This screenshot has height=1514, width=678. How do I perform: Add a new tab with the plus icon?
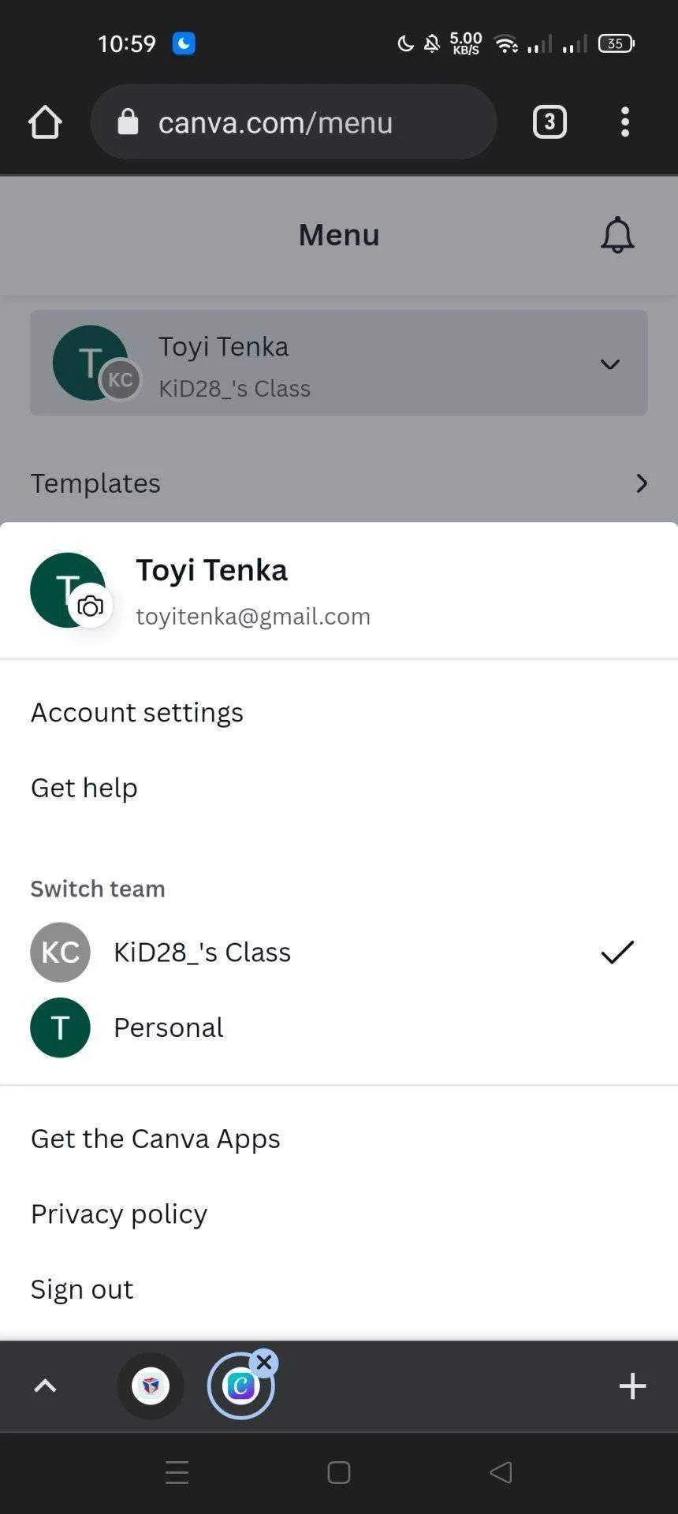(632, 1385)
